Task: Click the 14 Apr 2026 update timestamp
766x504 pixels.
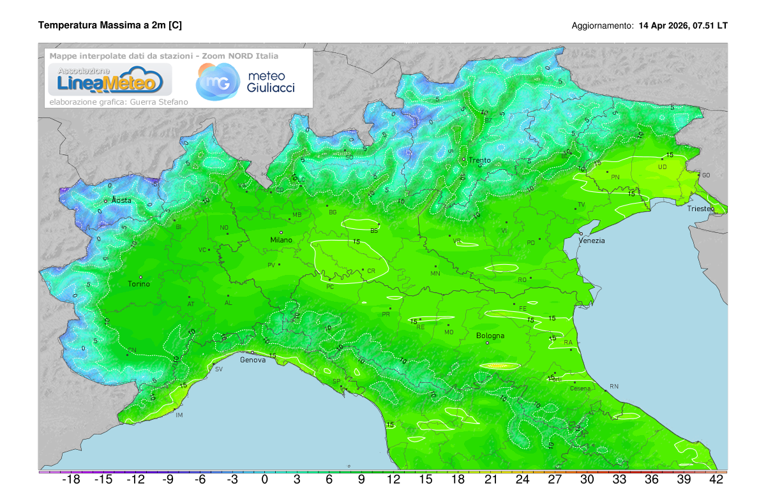Action: [x=682, y=26]
